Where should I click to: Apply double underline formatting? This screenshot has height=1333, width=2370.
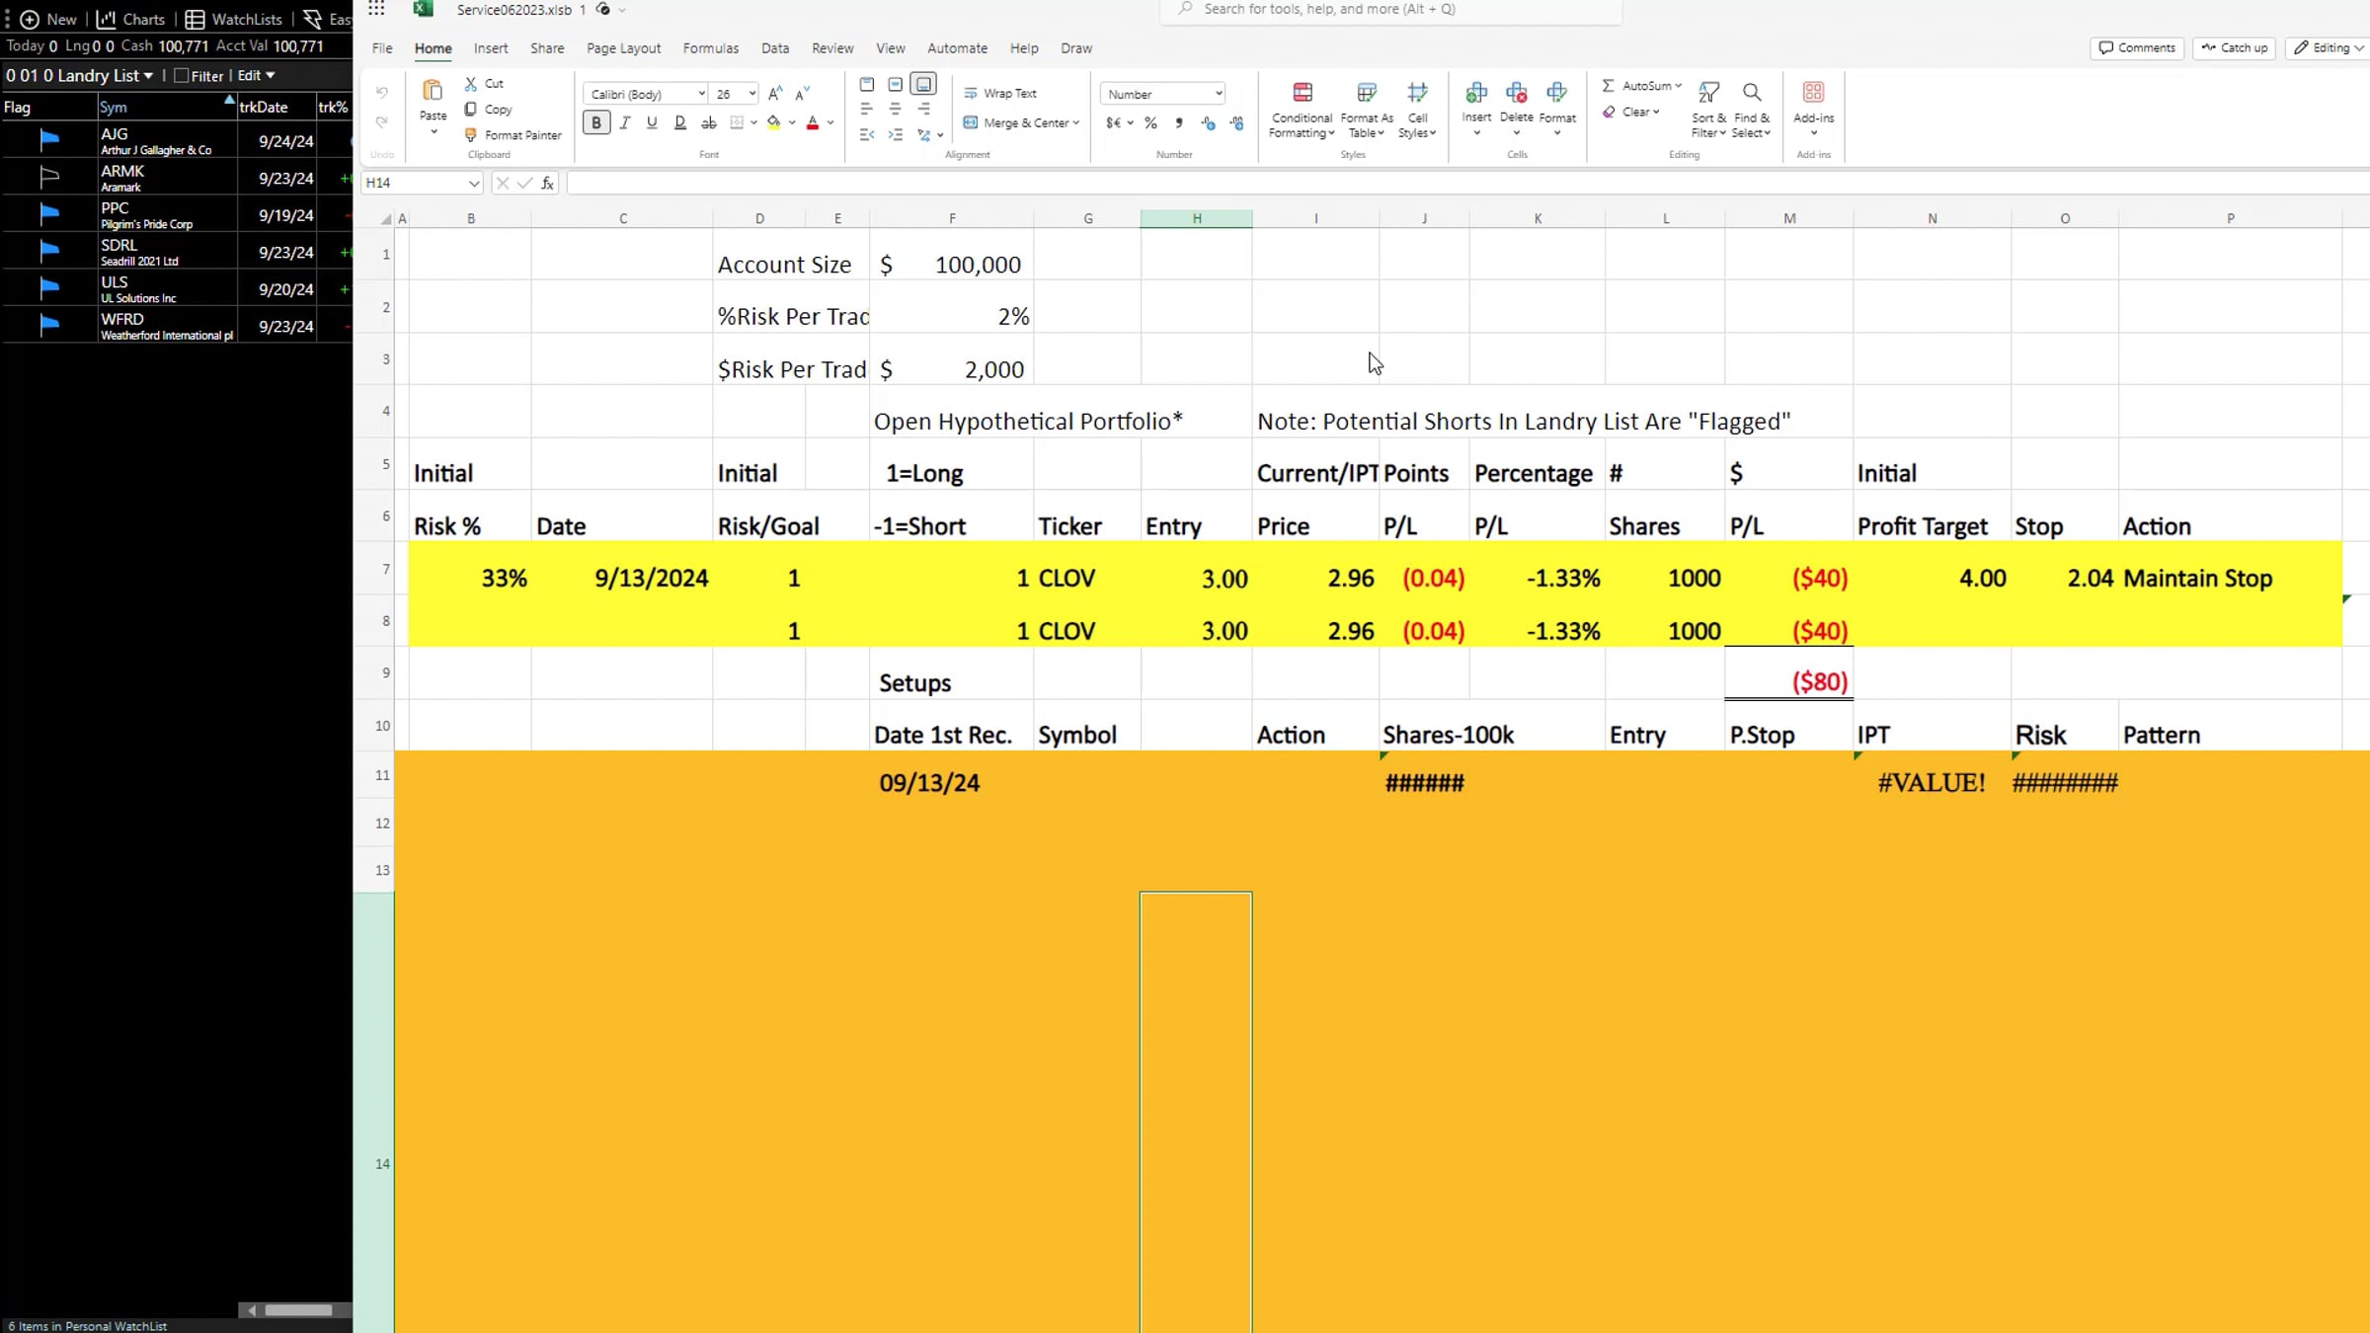680,122
